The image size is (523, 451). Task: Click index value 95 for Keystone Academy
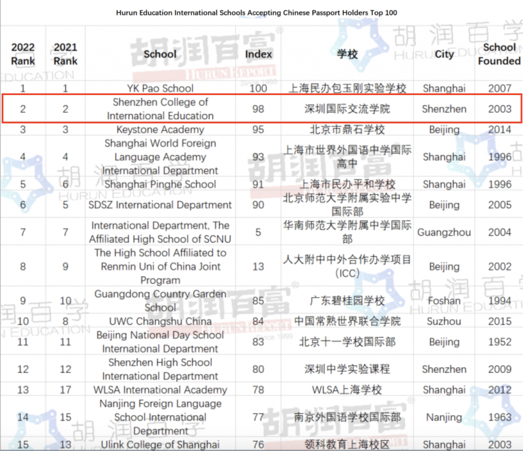(258, 129)
